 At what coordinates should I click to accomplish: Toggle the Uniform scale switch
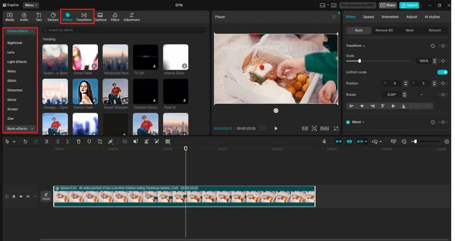(x=442, y=72)
